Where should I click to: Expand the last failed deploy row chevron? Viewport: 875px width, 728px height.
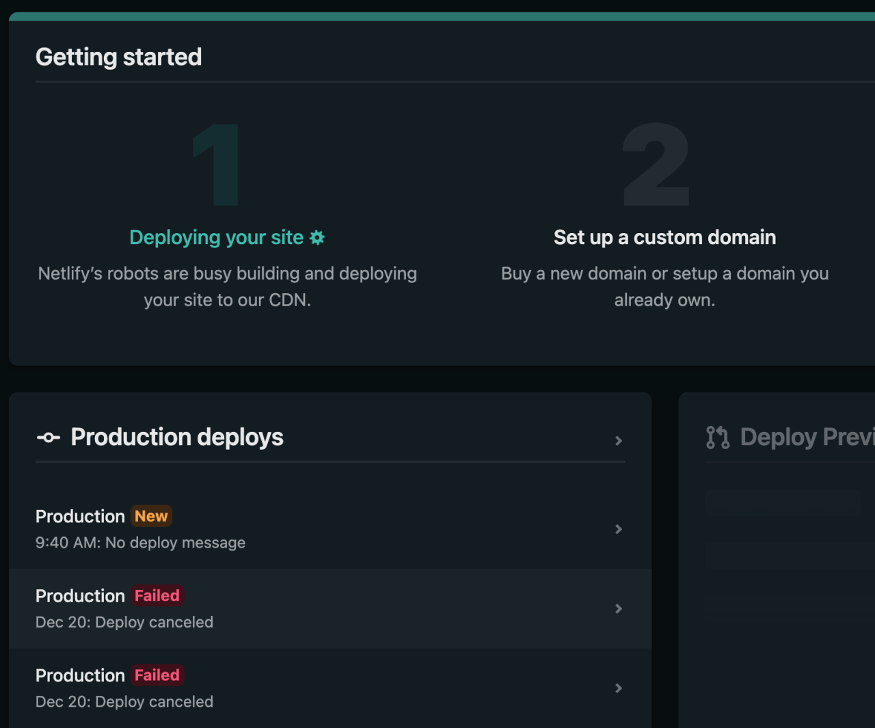pyautogui.click(x=619, y=688)
